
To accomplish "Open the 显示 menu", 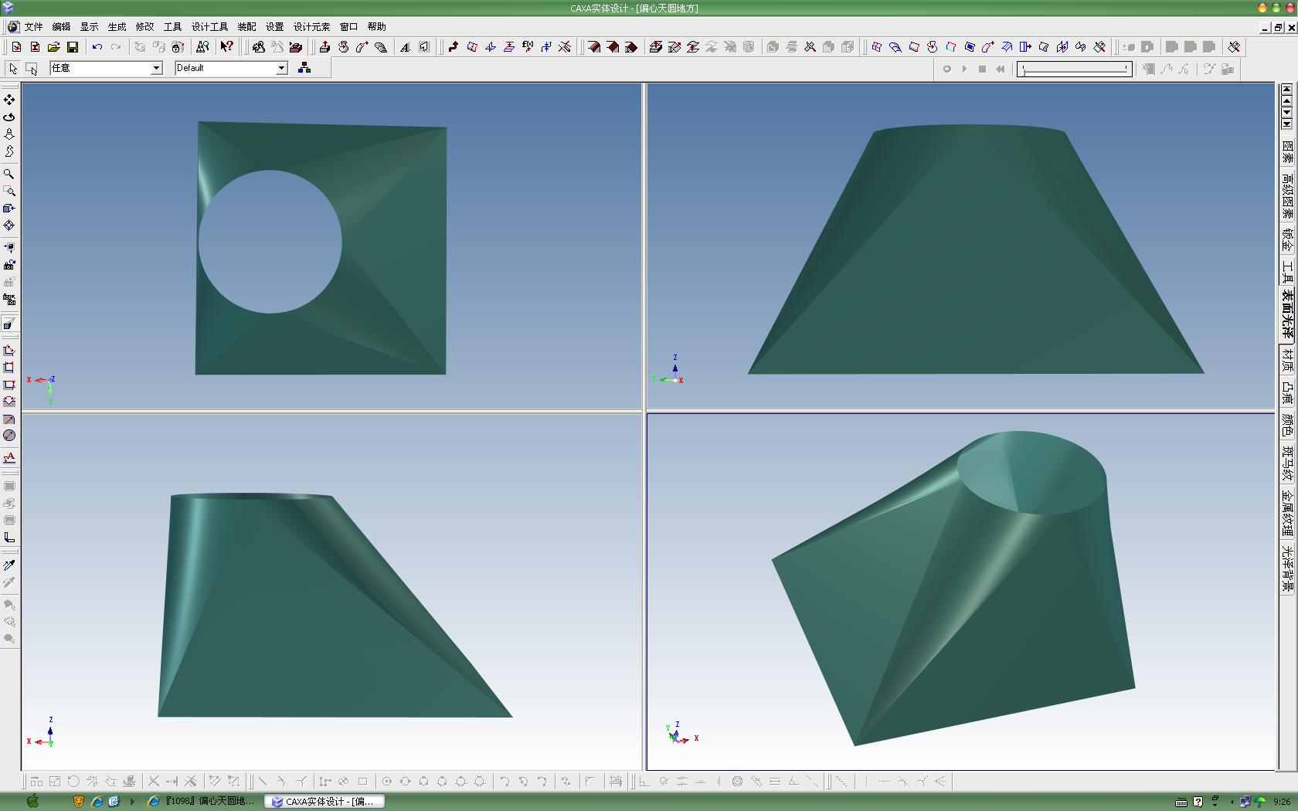I will [x=89, y=27].
